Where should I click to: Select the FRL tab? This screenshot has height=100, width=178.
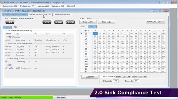click(16, 27)
